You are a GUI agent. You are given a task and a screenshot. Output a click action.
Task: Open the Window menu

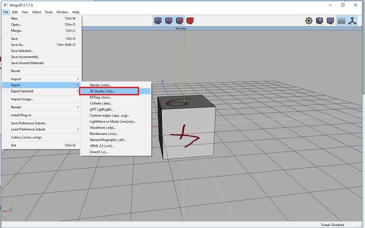(x=62, y=12)
